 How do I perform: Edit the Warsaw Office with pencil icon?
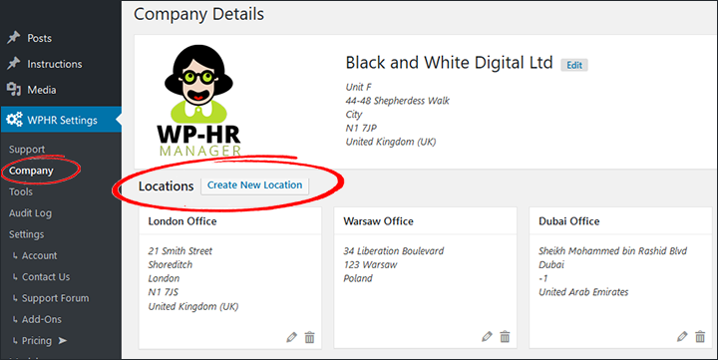(x=487, y=337)
